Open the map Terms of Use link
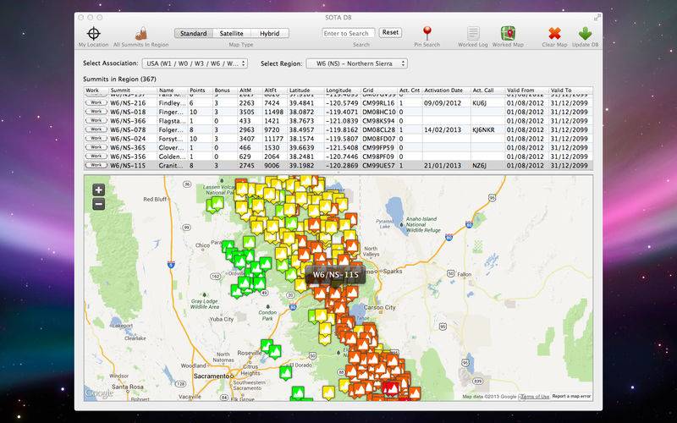677x423 pixels. pos(535,396)
